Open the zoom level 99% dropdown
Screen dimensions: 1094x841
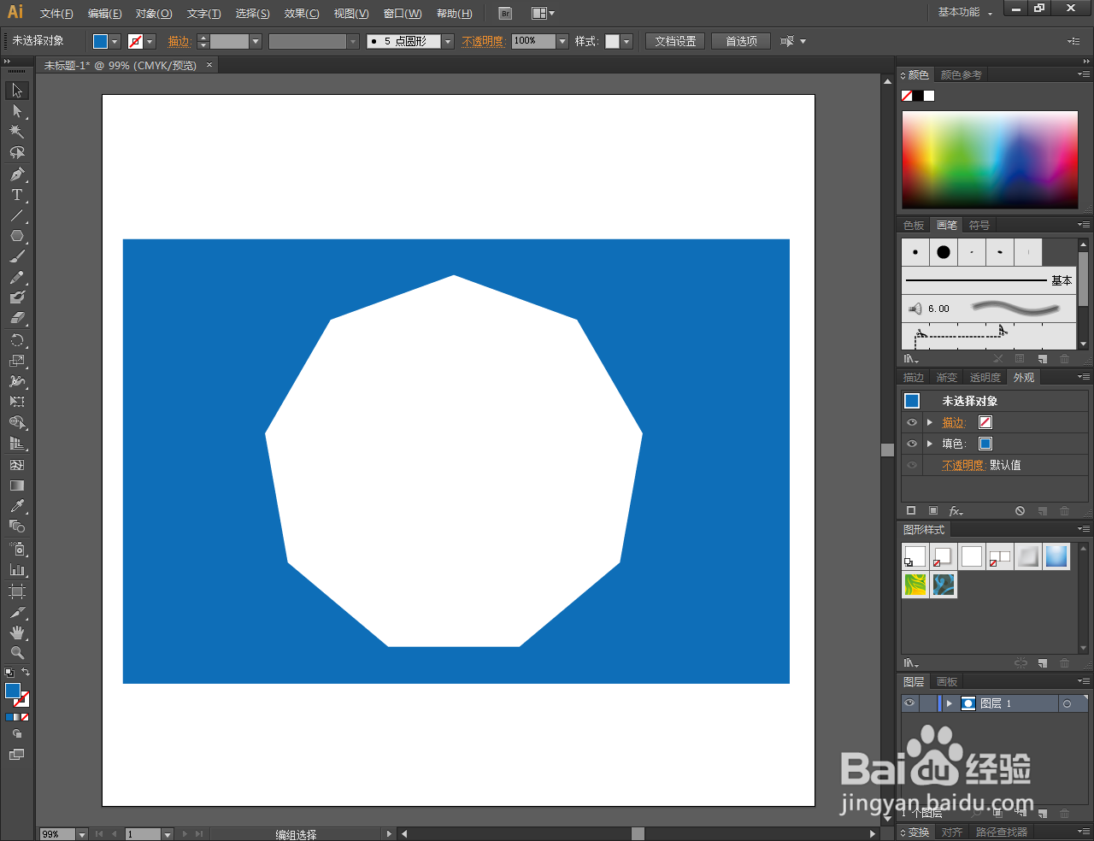(x=82, y=834)
